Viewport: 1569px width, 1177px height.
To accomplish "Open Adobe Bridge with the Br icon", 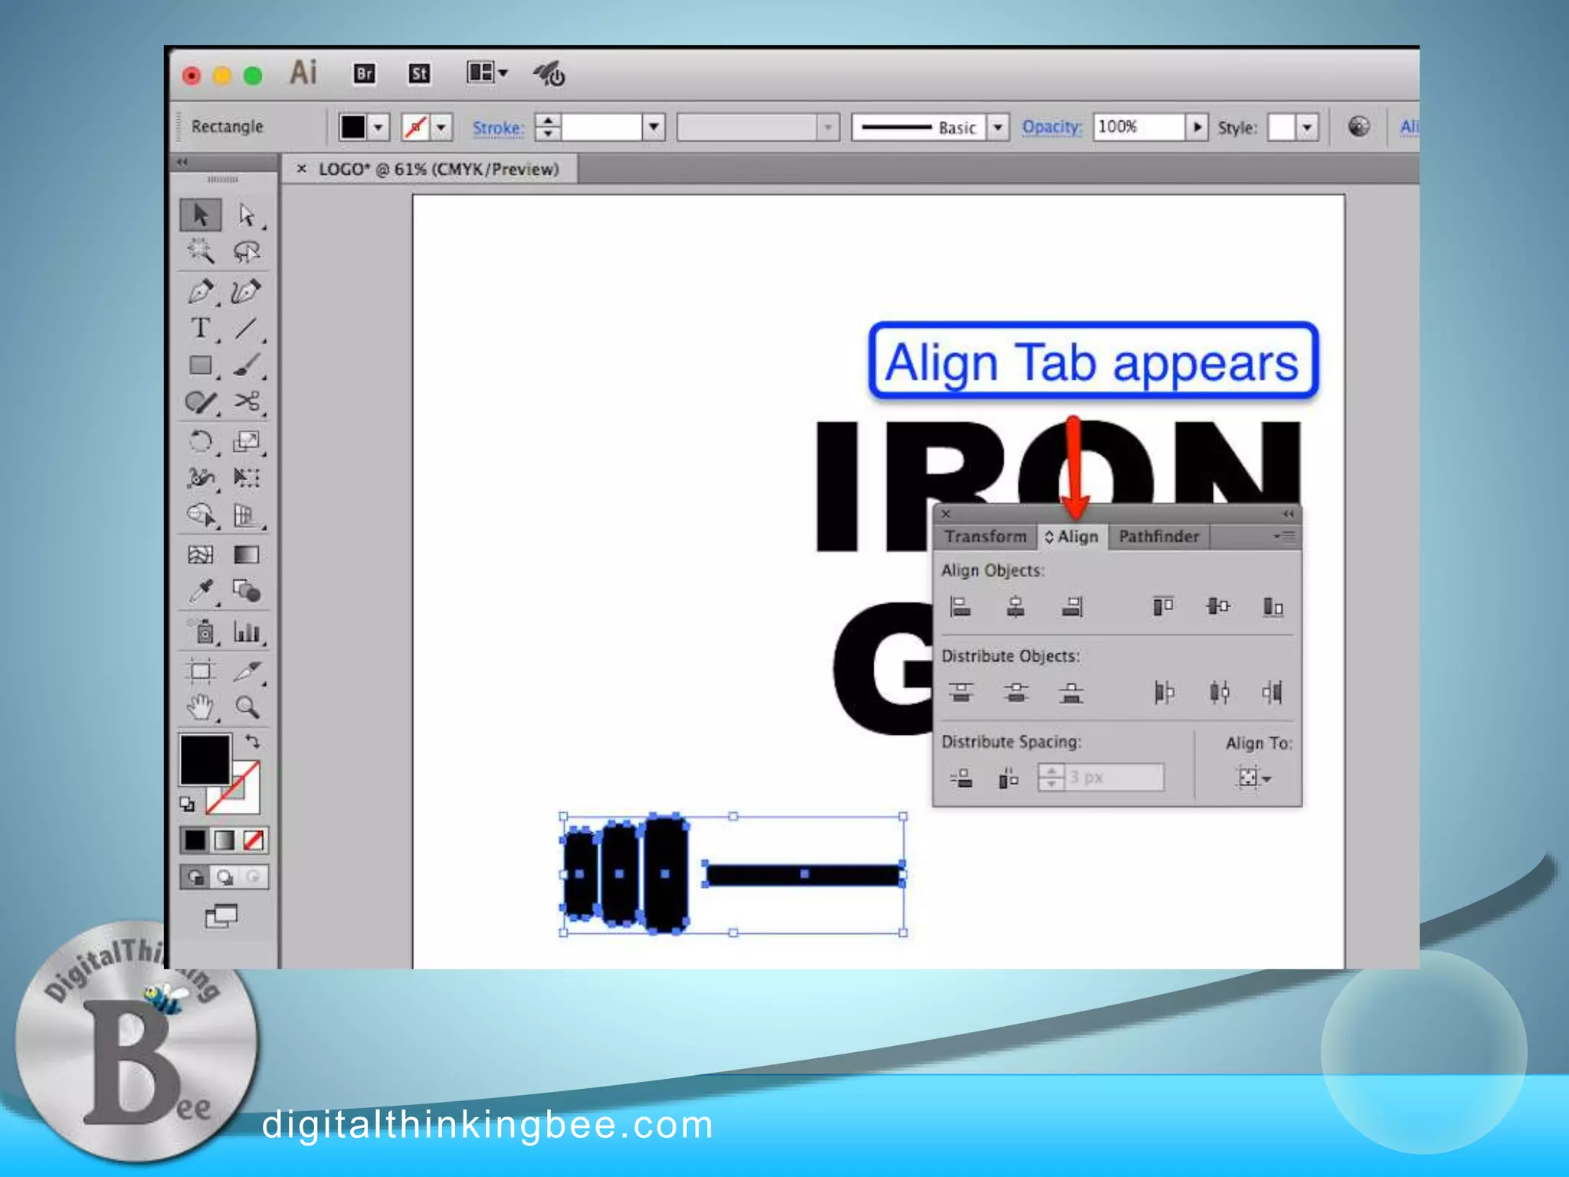I will click(365, 74).
